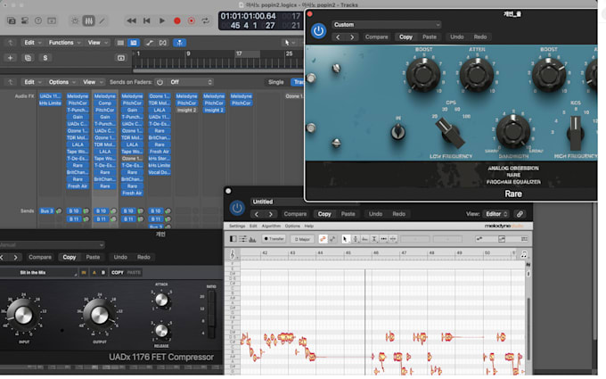Toggle Sends on Faders power button
The image size is (606, 379).
[160, 82]
